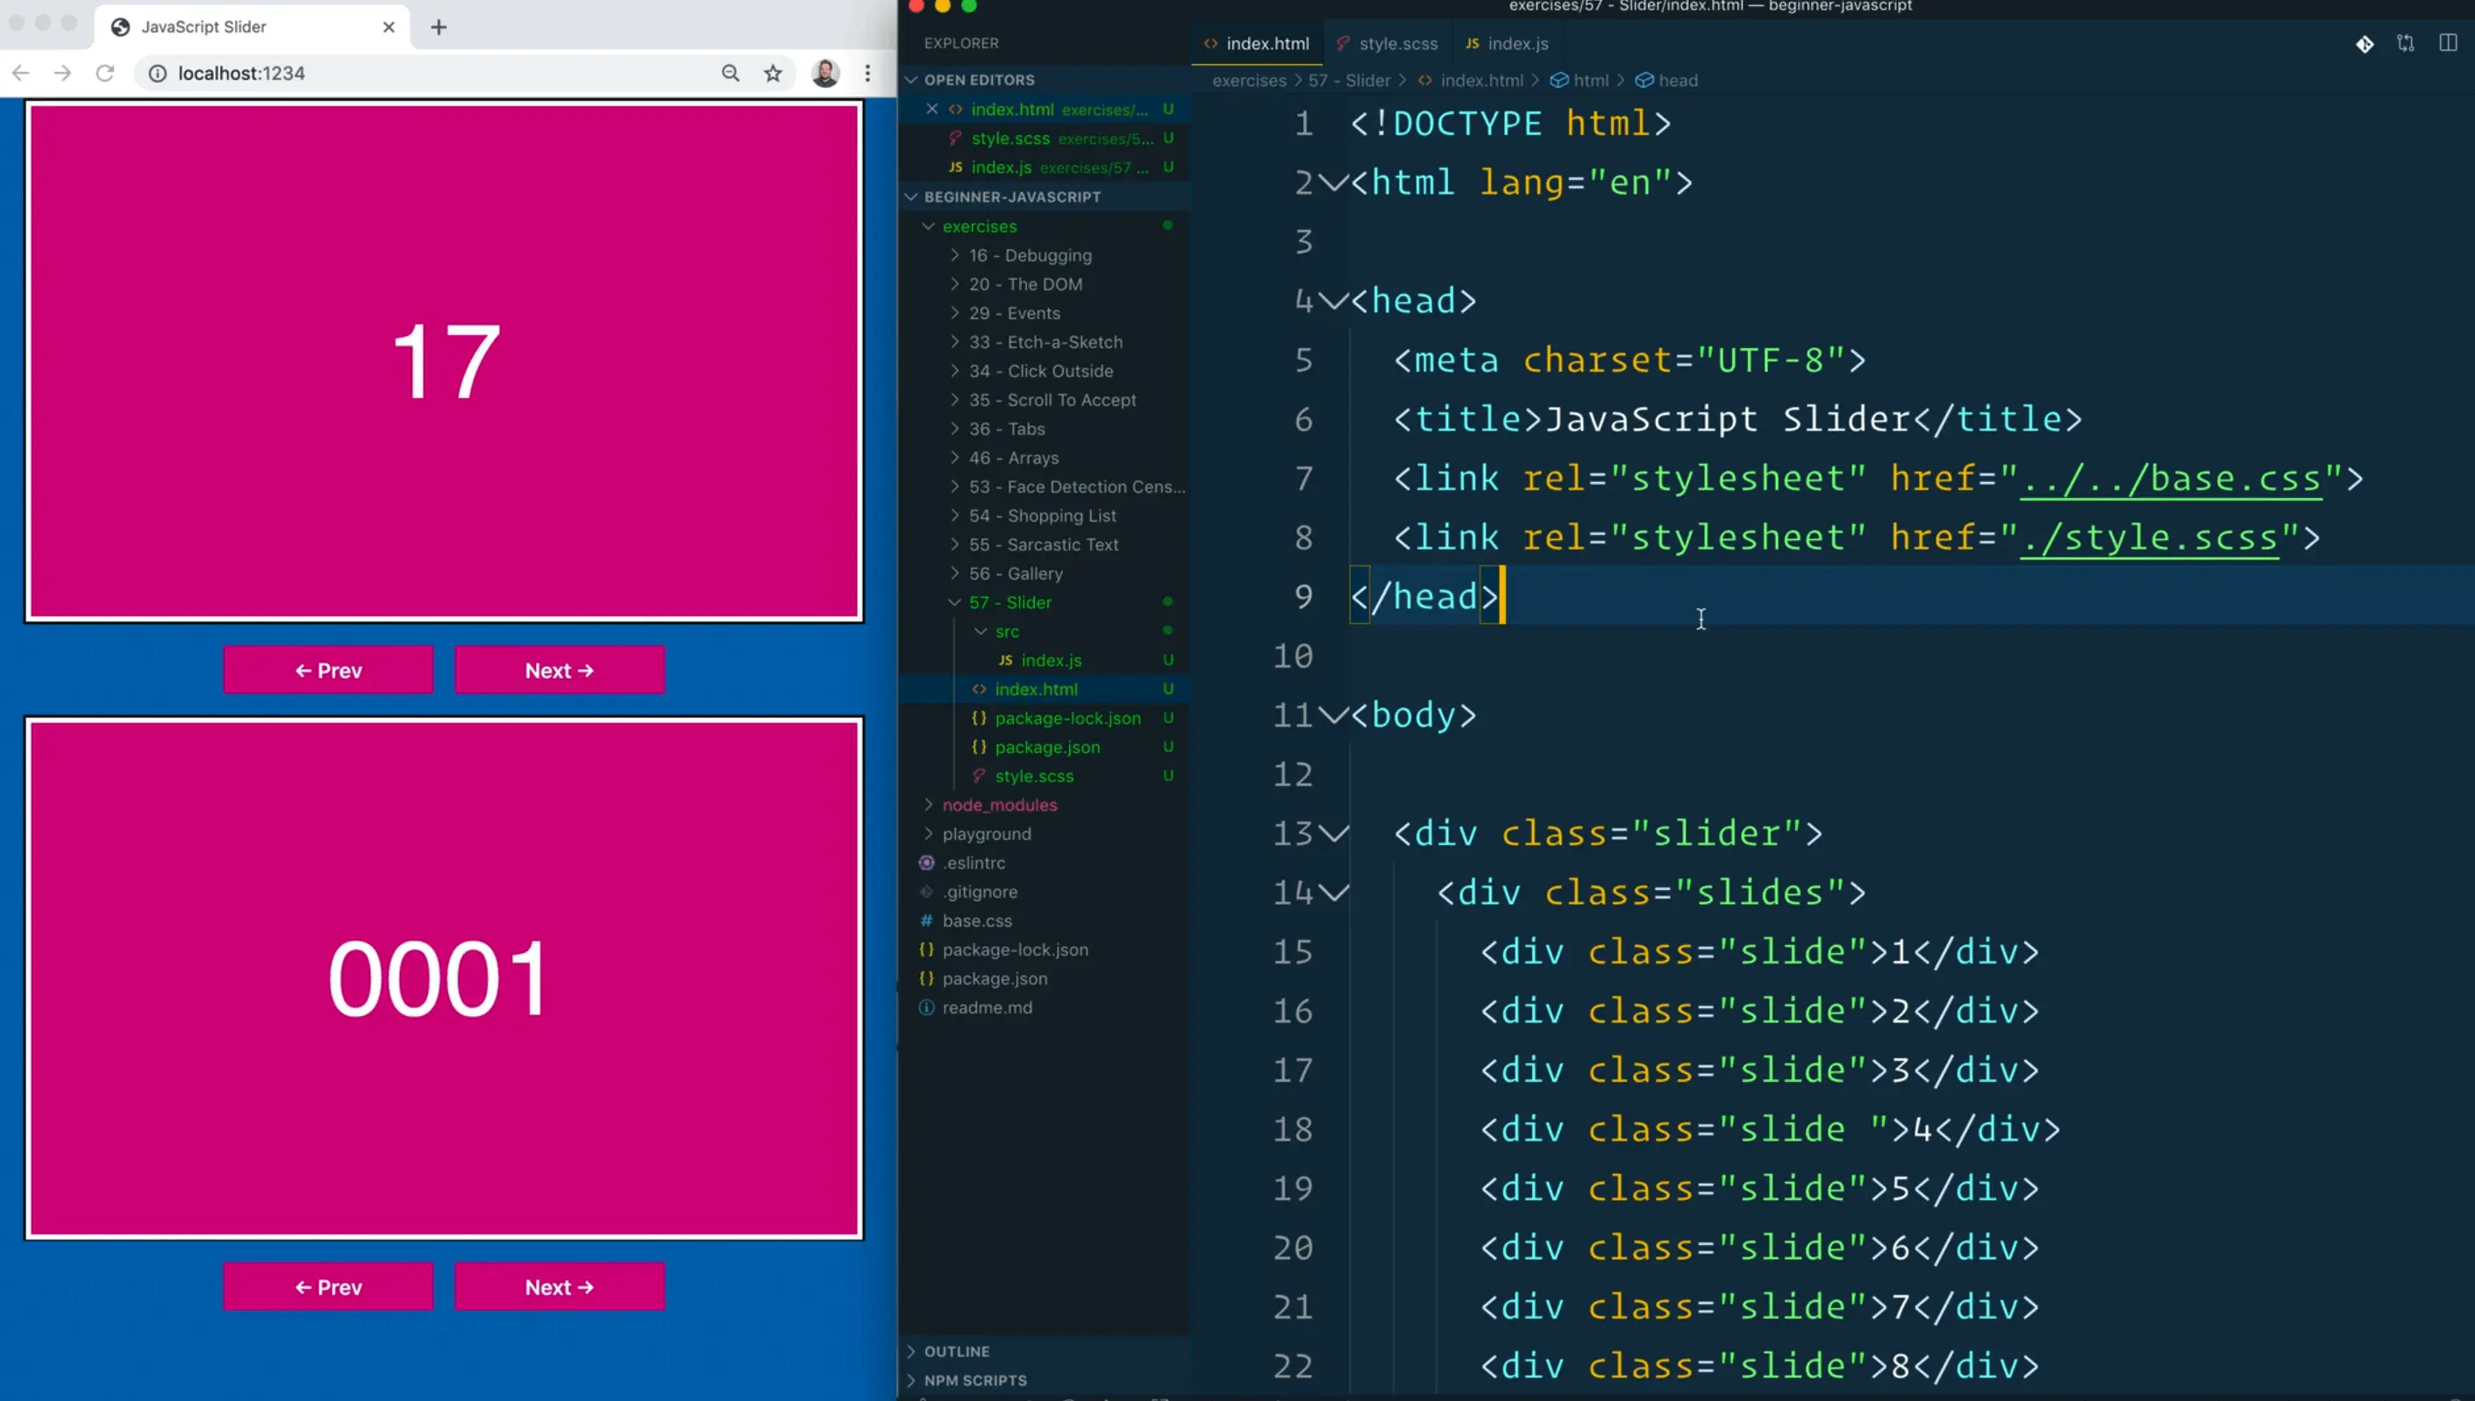Click the Chrome profile avatar
The image size is (2475, 1401).
(824, 73)
